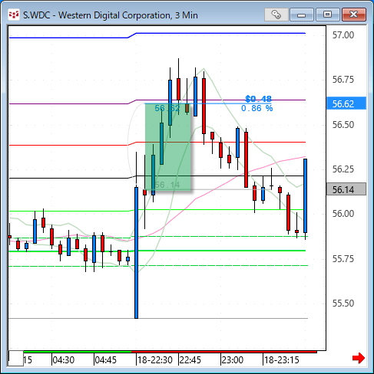
Task: Click the 18-22:30 time axis label
Action: 155,360
